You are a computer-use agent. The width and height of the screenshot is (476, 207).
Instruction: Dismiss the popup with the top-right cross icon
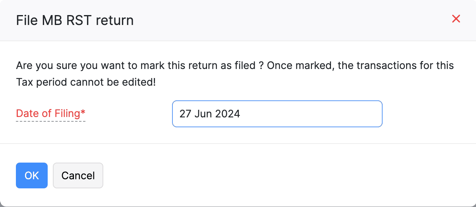tap(456, 19)
